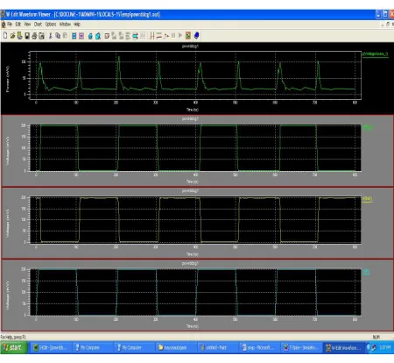Viewport: 394px width, 363px height.
Task: Click the blue chart layout toolbar icon
Action: [x=74, y=36]
